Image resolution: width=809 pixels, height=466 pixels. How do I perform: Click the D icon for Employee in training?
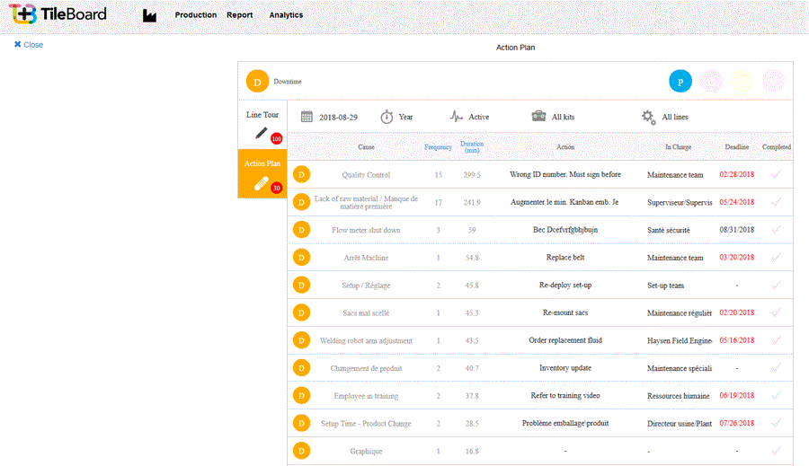point(301,395)
